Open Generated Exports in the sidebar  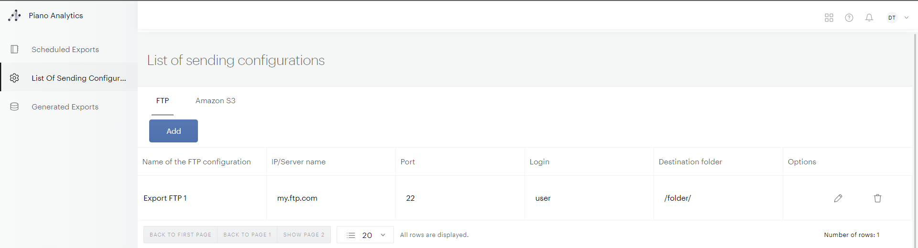pos(65,107)
